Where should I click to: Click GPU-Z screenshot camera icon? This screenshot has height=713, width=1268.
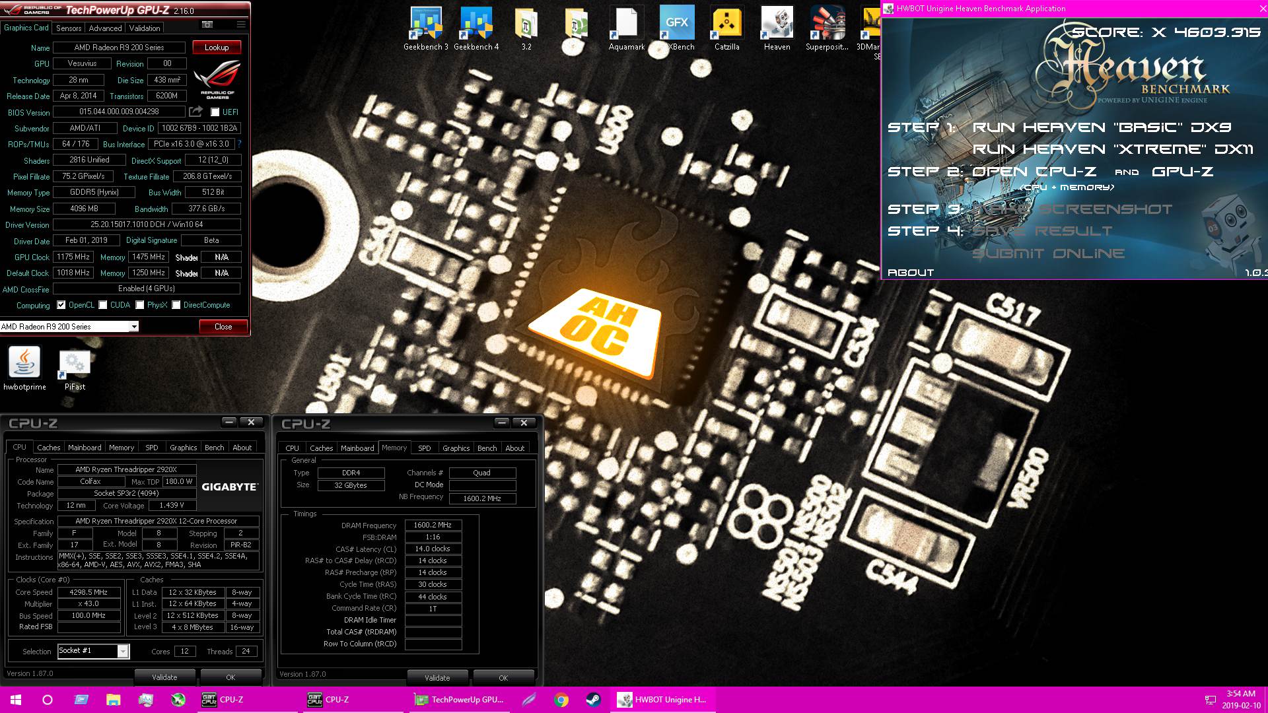click(x=207, y=24)
